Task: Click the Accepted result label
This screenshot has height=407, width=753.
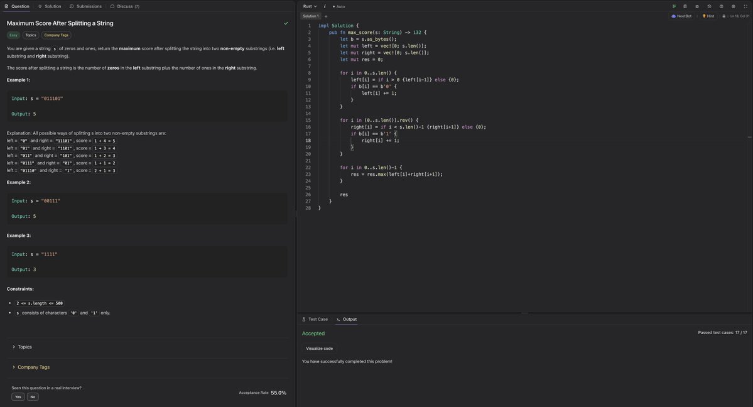Action: pos(313,334)
